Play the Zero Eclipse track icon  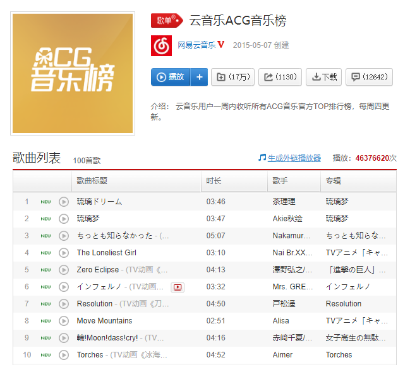click(63, 270)
